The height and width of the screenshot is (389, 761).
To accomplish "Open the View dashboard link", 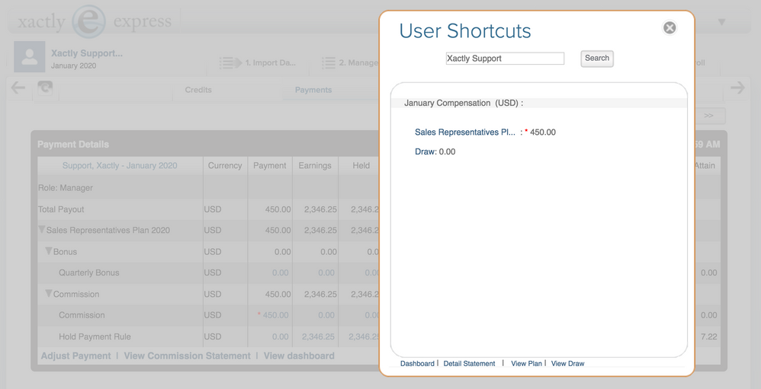I will [x=299, y=356].
